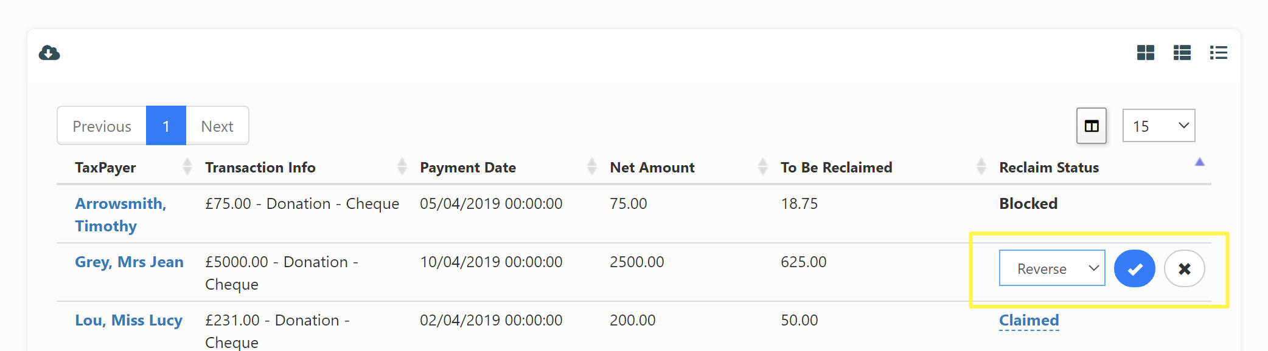1268x351 pixels.
Task: Open the Reverse status dropdown
Action: (x=1052, y=268)
